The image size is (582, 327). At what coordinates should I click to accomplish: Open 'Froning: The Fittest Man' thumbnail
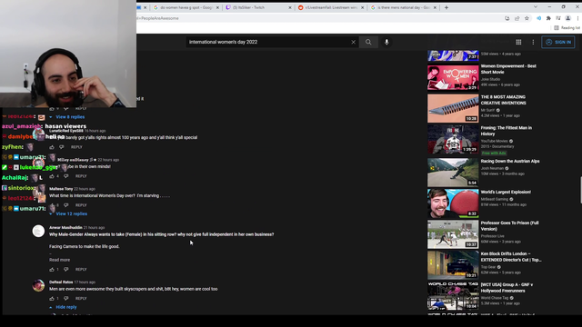pos(453,139)
